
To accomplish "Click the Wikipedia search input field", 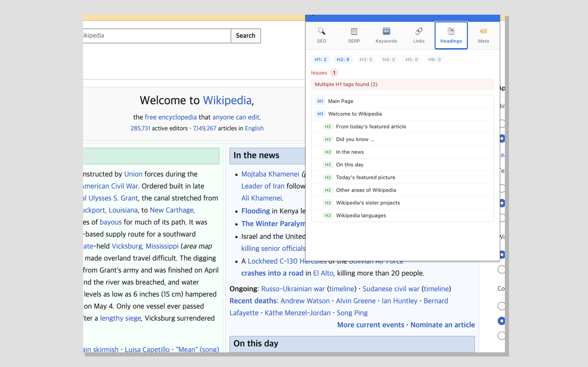I will click(157, 36).
